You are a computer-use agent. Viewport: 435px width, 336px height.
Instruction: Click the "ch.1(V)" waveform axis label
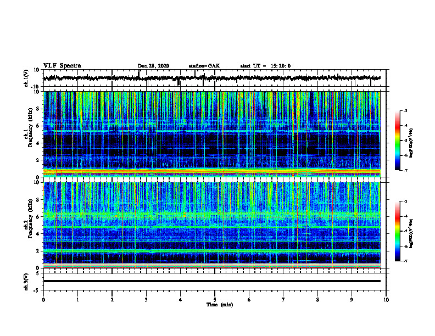coord(26,78)
